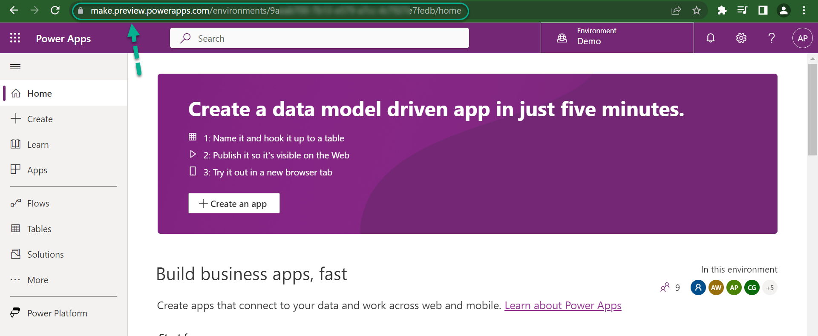Open the AP account menu in header
This screenshot has width=818, height=336.
803,38
